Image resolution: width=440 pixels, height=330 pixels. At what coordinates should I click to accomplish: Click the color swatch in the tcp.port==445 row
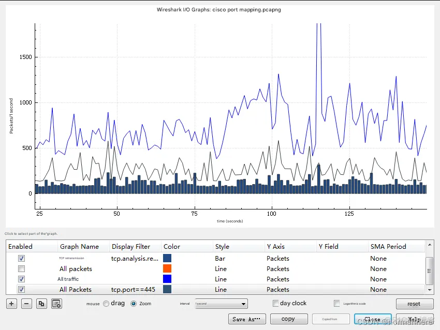167,289
